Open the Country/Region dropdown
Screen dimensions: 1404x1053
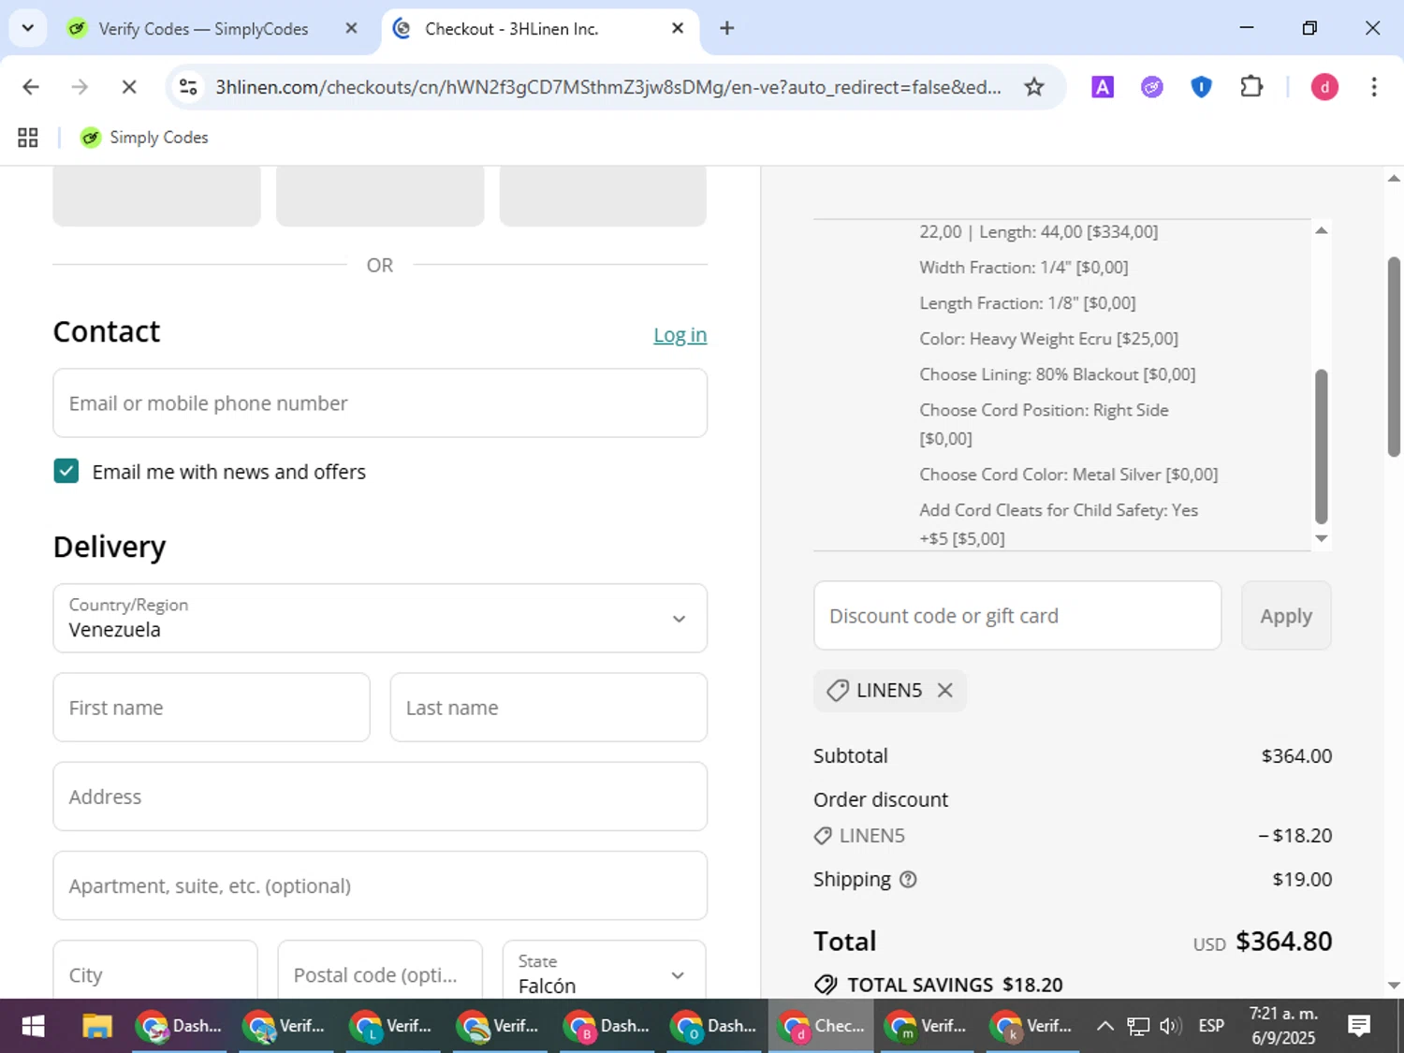(380, 619)
